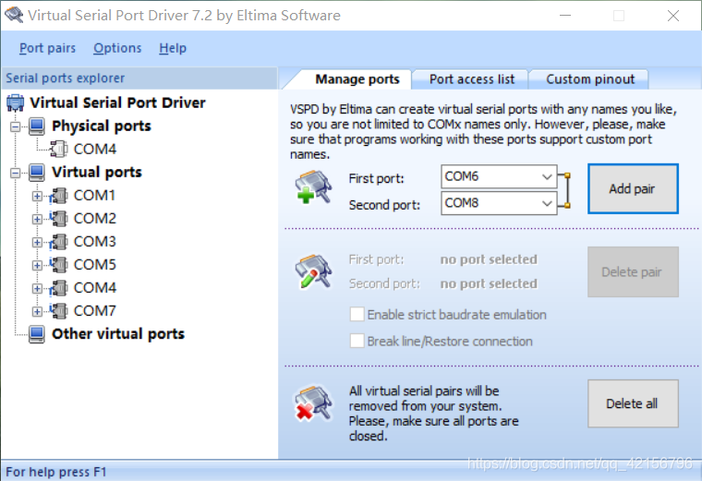This screenshot has height=481, width=702.
Task: Select the COM1 text label
Action: pos(94,196)
